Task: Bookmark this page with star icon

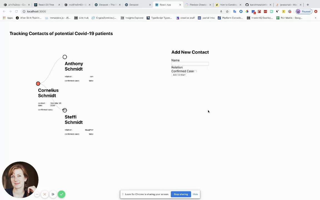Action: coord(227,11)
